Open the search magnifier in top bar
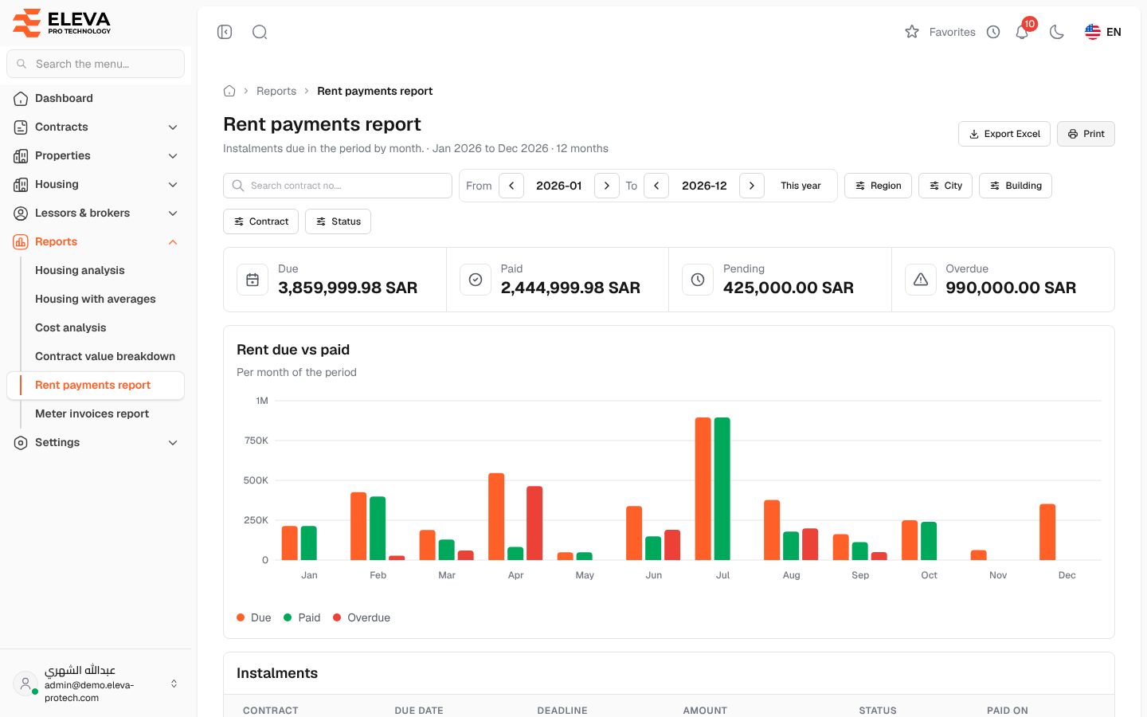1147x717 pixels. (x=260, y=32)
